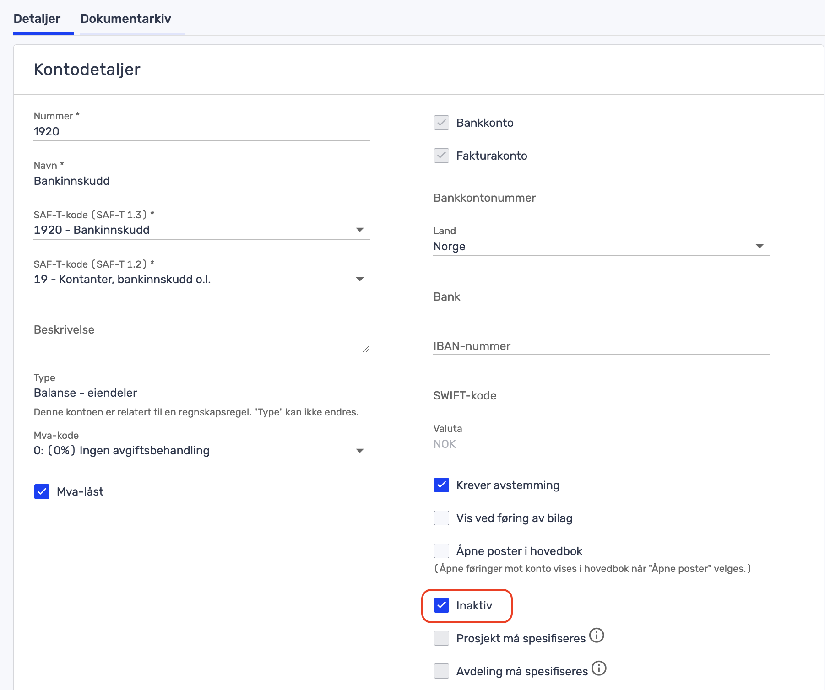Click into the Bankkontonummer field

point(601,198)
